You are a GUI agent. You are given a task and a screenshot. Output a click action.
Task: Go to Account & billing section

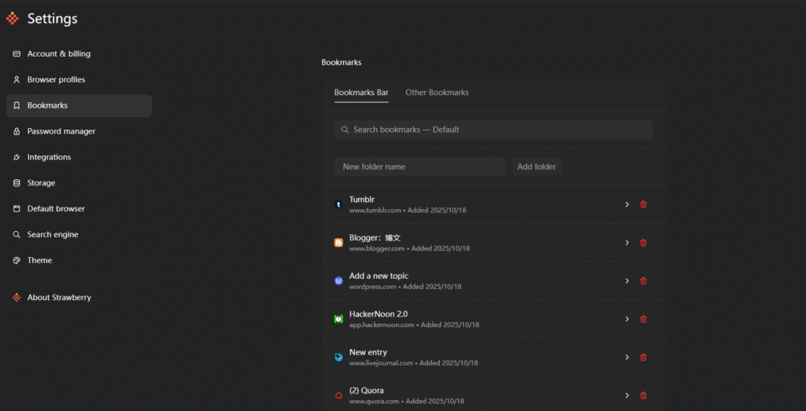pos(58,53)
